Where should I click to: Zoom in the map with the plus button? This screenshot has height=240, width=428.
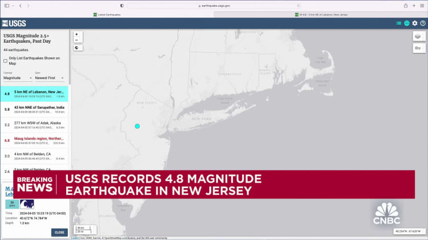click(76, 34)
